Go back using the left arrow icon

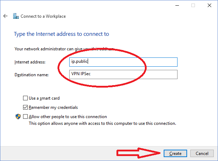[5, 16]
